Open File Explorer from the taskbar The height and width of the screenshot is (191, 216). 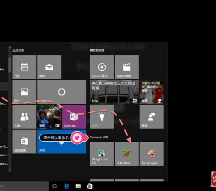point(78,186)
